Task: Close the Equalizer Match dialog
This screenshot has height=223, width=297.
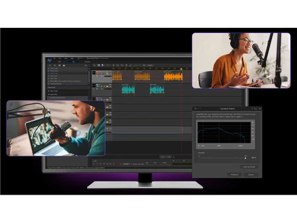Action: [260, 109]
